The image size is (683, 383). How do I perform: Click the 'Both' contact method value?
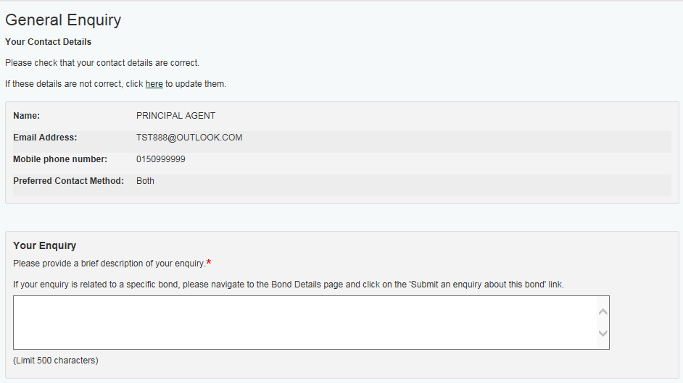click(145, 181)
